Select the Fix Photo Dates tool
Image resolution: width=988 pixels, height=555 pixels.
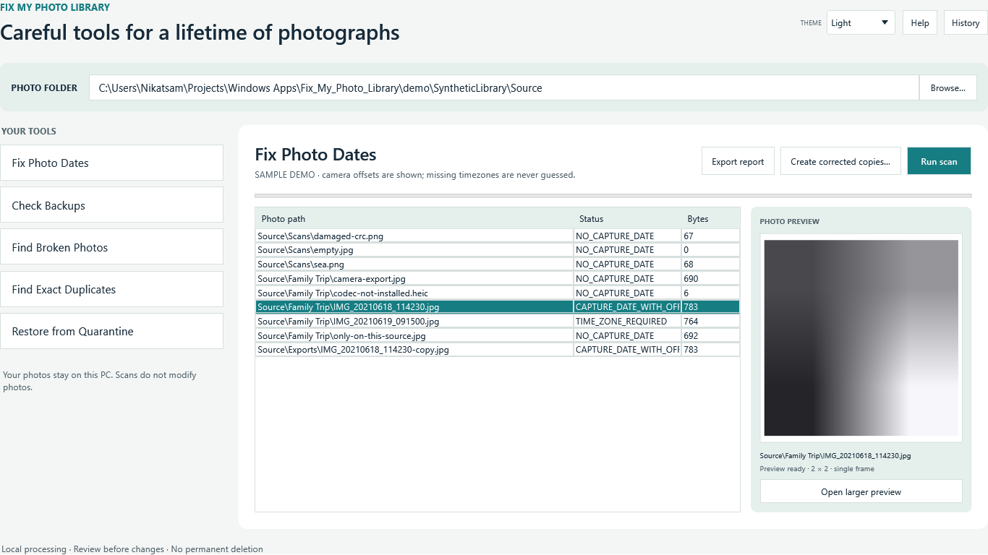111,163
